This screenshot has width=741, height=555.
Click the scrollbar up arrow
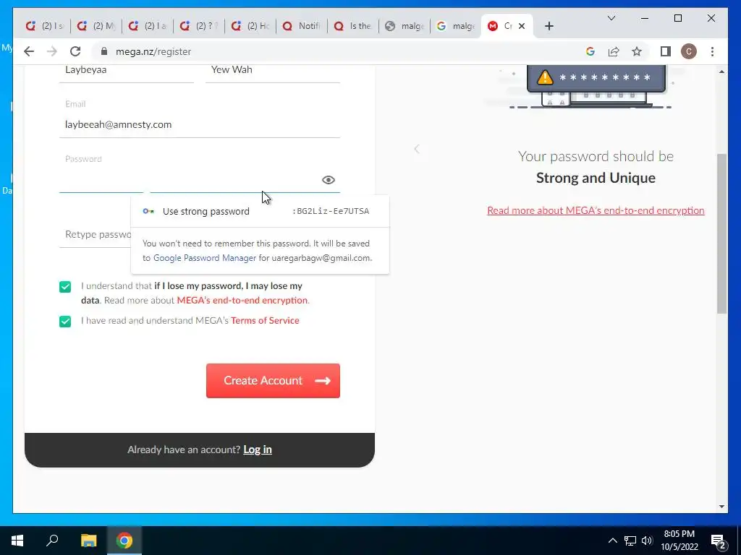721,72
